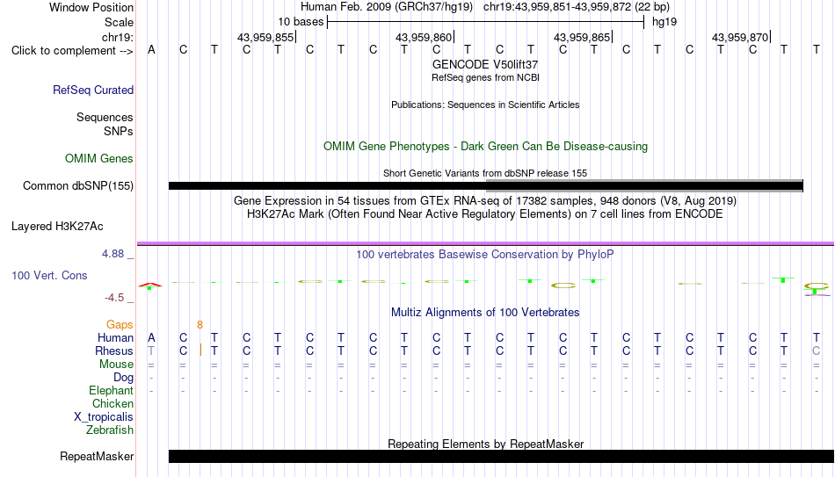This screenshot has height=477, width=835.
Task: Click the GTEx Gene Expression track title
Action: click(x=485, y=200)
